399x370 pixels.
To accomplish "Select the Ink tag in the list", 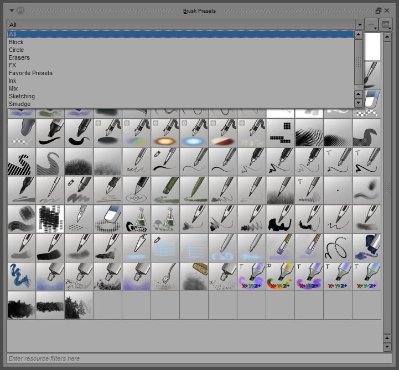I will point(13,81).
